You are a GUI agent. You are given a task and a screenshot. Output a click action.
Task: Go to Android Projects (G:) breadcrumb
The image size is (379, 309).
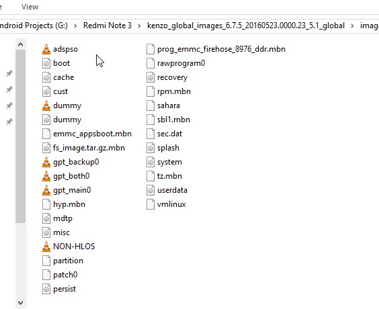coord(34,26)
